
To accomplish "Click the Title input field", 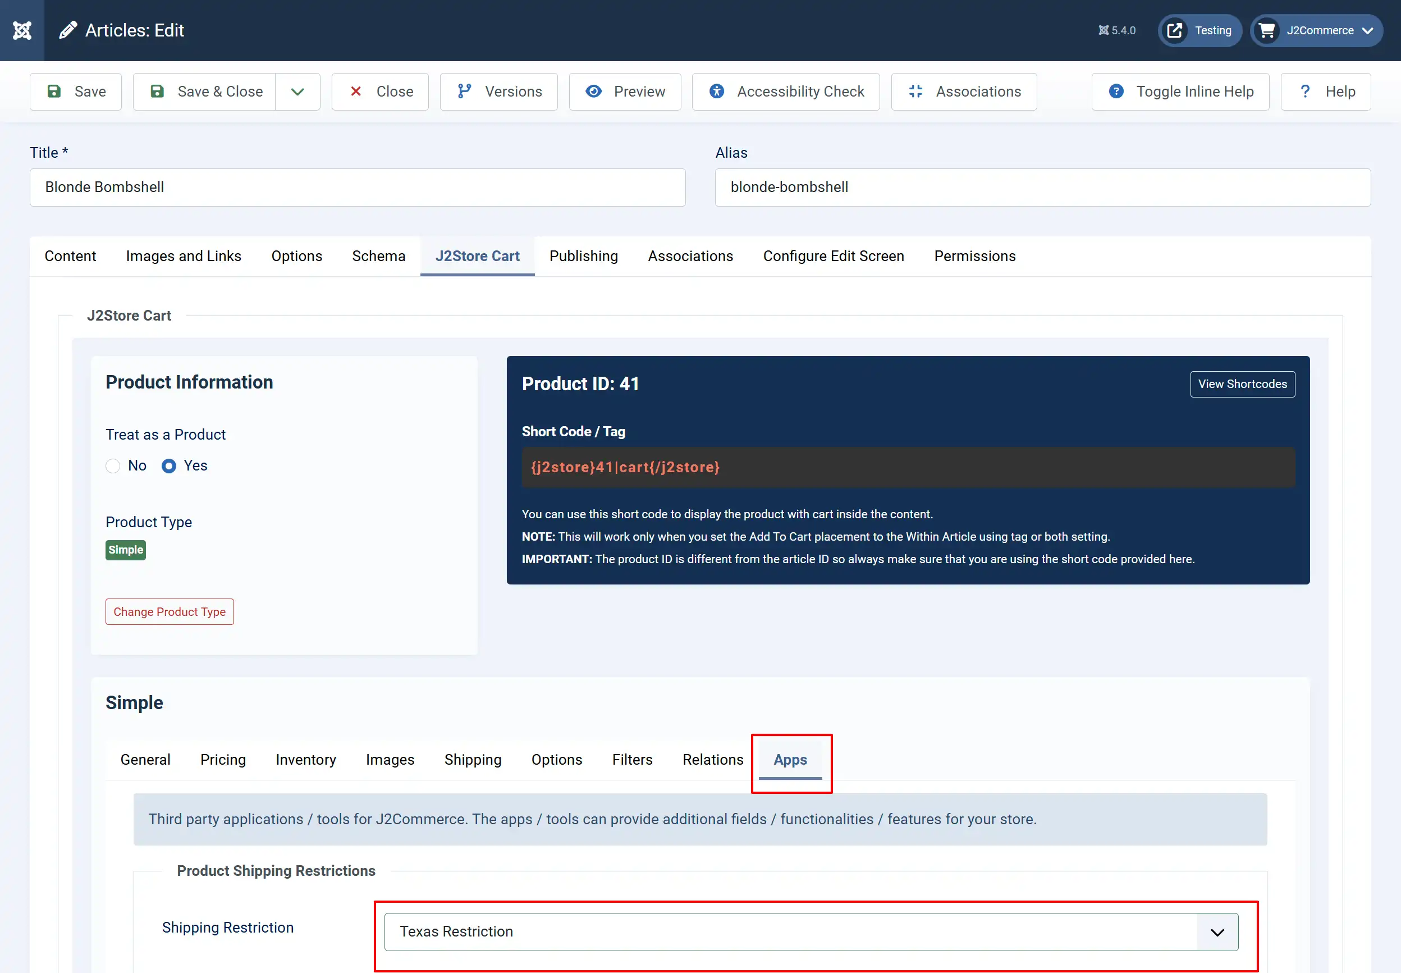I will pos(358,187).
